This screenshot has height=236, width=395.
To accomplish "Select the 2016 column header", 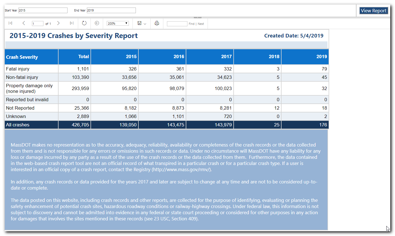I will [x=162, y=57].
